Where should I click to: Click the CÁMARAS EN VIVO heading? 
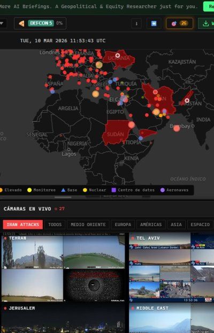27,209
